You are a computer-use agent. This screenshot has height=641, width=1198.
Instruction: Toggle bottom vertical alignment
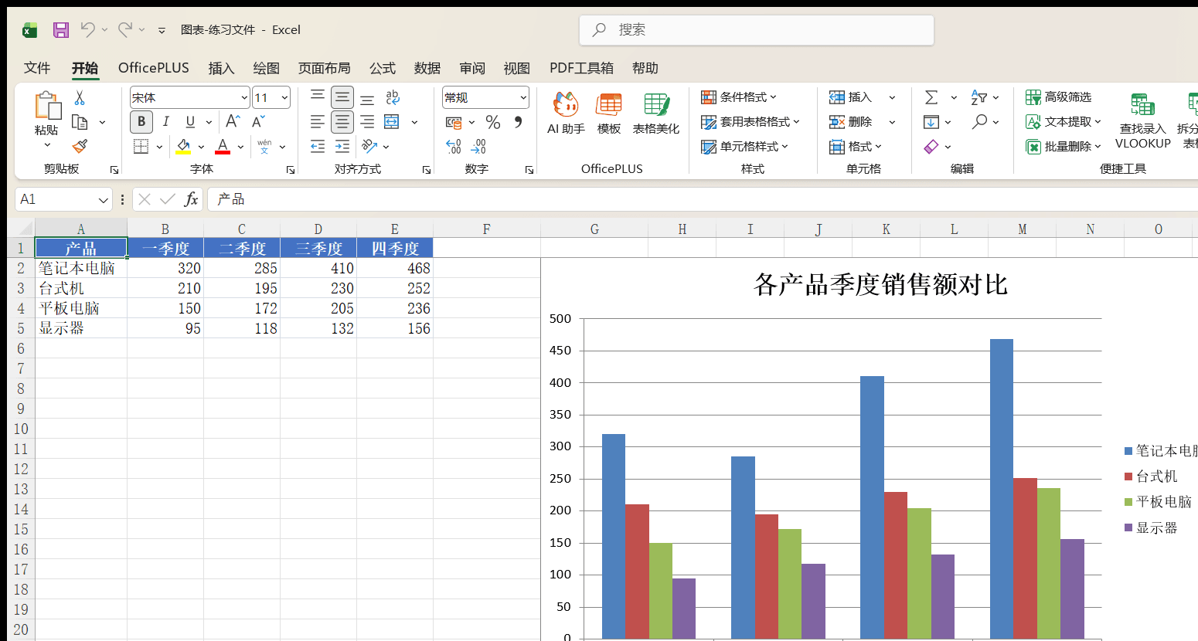367,99
